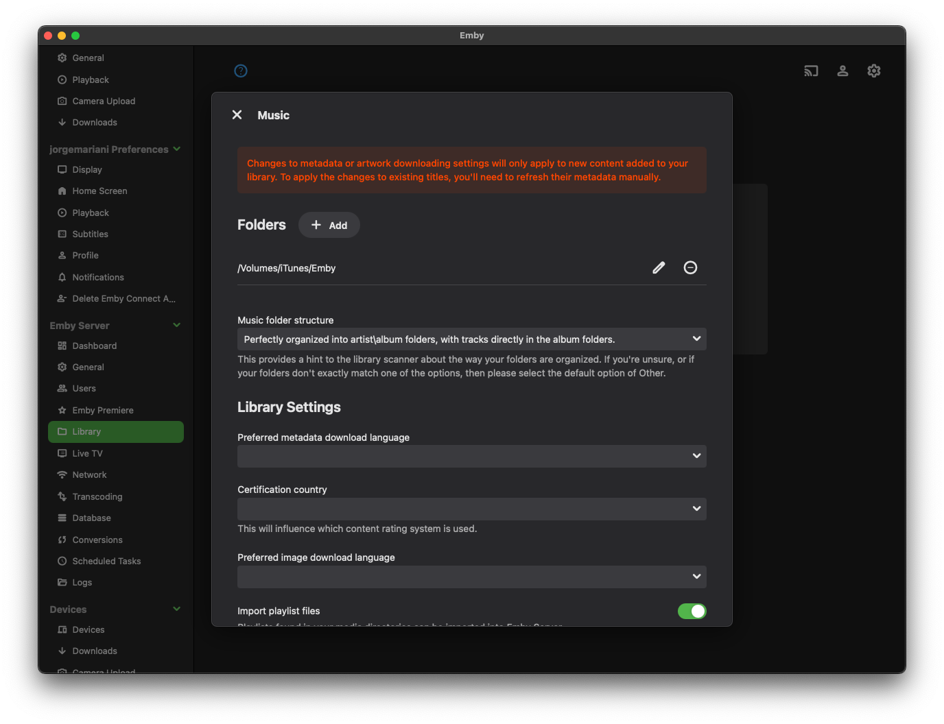Open Preferred metadata download language dropdown
The height and width of the screenshot is (724, 944).
[471, 456]
